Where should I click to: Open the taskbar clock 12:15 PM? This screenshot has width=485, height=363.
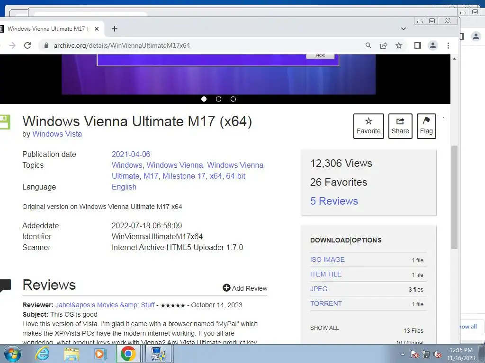(461, 354)
